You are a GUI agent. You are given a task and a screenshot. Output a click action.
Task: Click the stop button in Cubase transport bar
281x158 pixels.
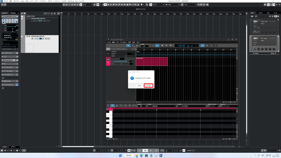(145, 150)
